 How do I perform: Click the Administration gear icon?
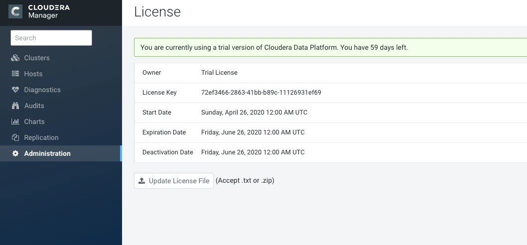(15, 153)
